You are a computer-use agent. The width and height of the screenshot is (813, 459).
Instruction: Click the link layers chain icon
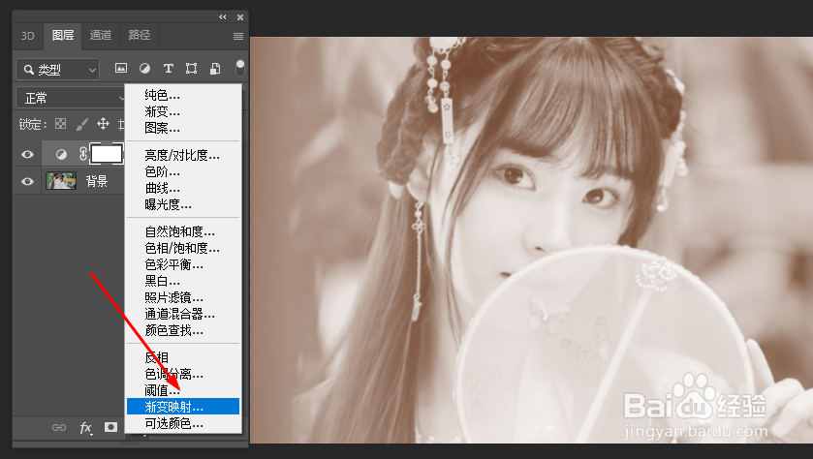(58, 427)
